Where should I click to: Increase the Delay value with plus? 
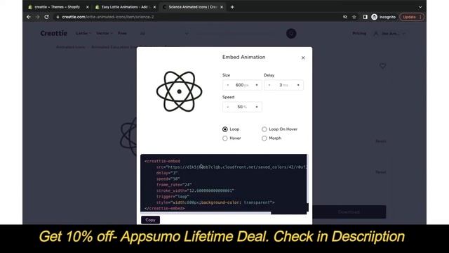(298, 85)
